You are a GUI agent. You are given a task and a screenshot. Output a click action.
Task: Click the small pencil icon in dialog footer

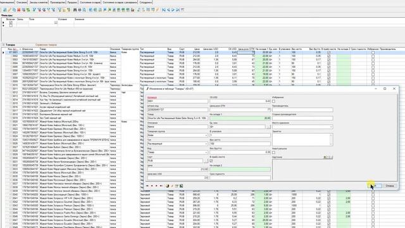pos(172,186)
